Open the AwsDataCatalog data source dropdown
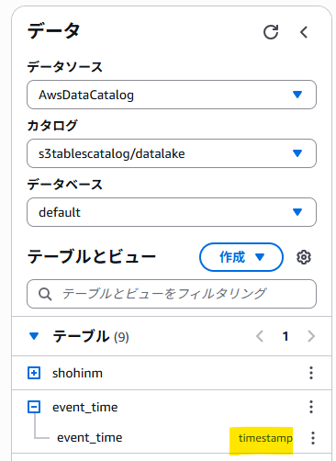This screenshot has width=336, height=461. click(172, 95)
